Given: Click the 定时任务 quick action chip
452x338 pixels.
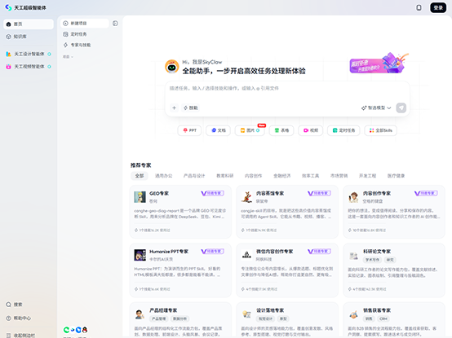Looking at the screenshot, I should 343,130.
